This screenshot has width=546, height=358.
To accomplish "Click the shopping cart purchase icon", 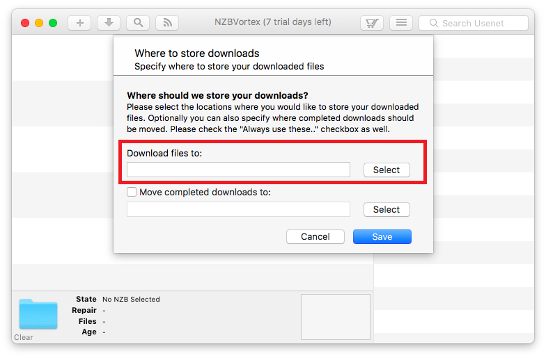I will pos(372,23).
